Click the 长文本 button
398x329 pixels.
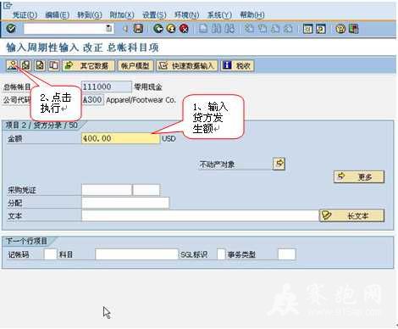[351, 215]
